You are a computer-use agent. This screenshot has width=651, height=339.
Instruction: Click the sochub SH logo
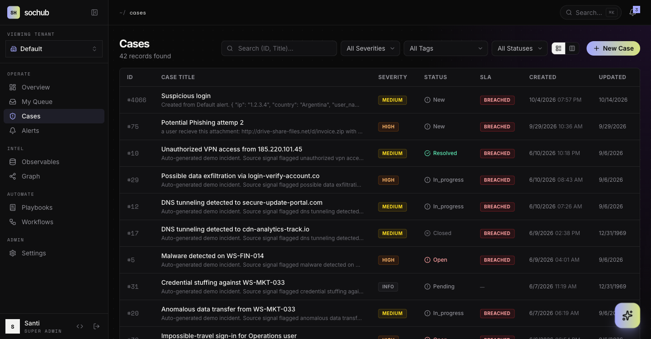14,13
